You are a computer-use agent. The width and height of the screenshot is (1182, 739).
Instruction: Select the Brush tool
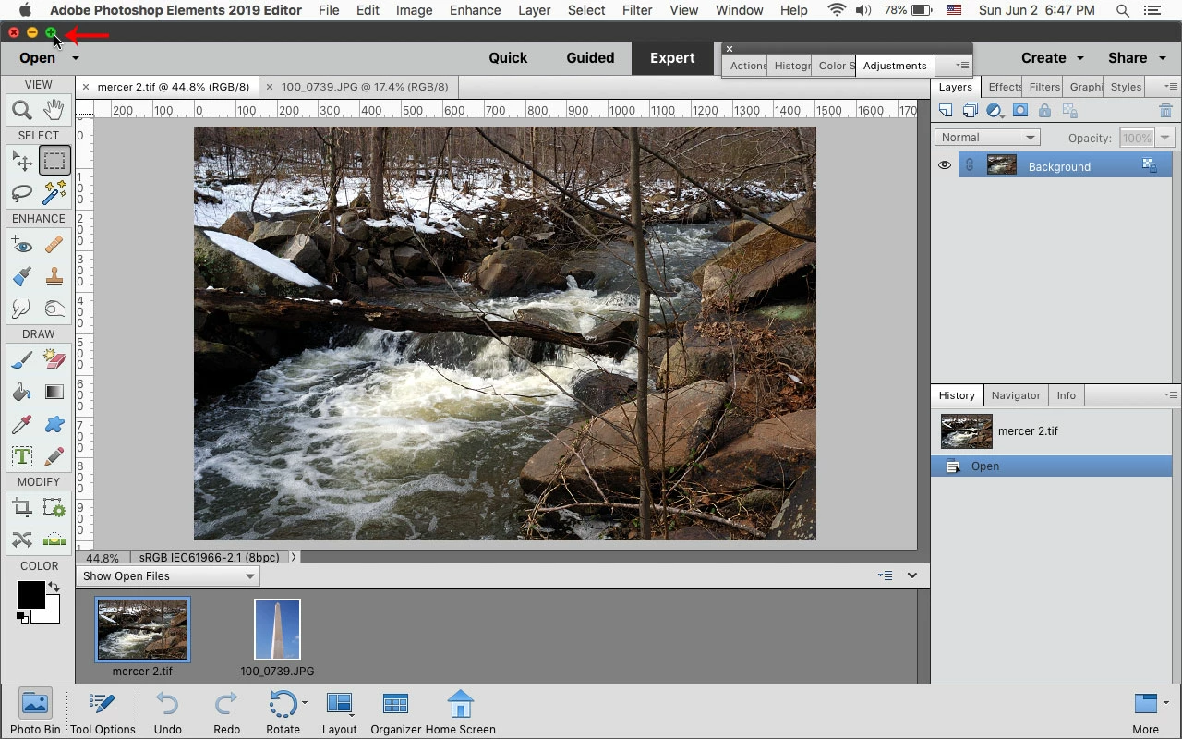coord(22,360)
